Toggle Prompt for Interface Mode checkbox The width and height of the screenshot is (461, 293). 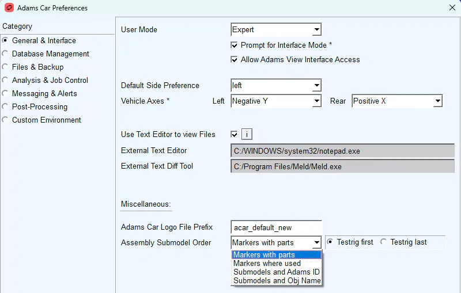(x=235, y=45)
